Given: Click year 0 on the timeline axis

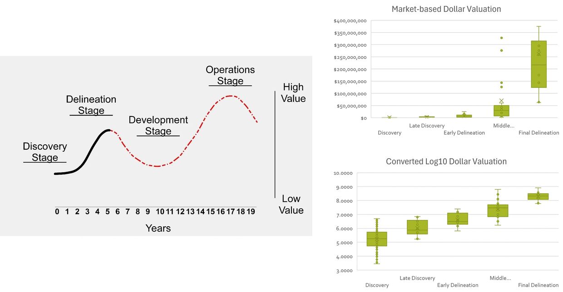Looking at the screenshot, I should coord(57,211).
